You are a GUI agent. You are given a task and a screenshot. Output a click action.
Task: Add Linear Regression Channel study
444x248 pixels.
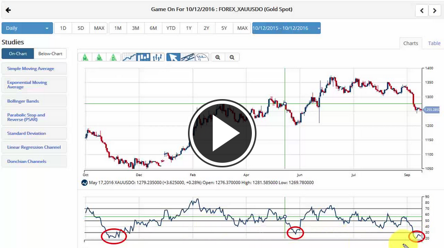pos(35,147)
